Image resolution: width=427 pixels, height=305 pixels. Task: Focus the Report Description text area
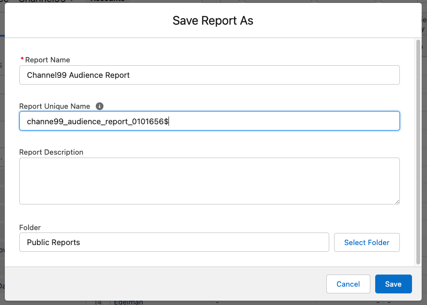tap(210, 181)
